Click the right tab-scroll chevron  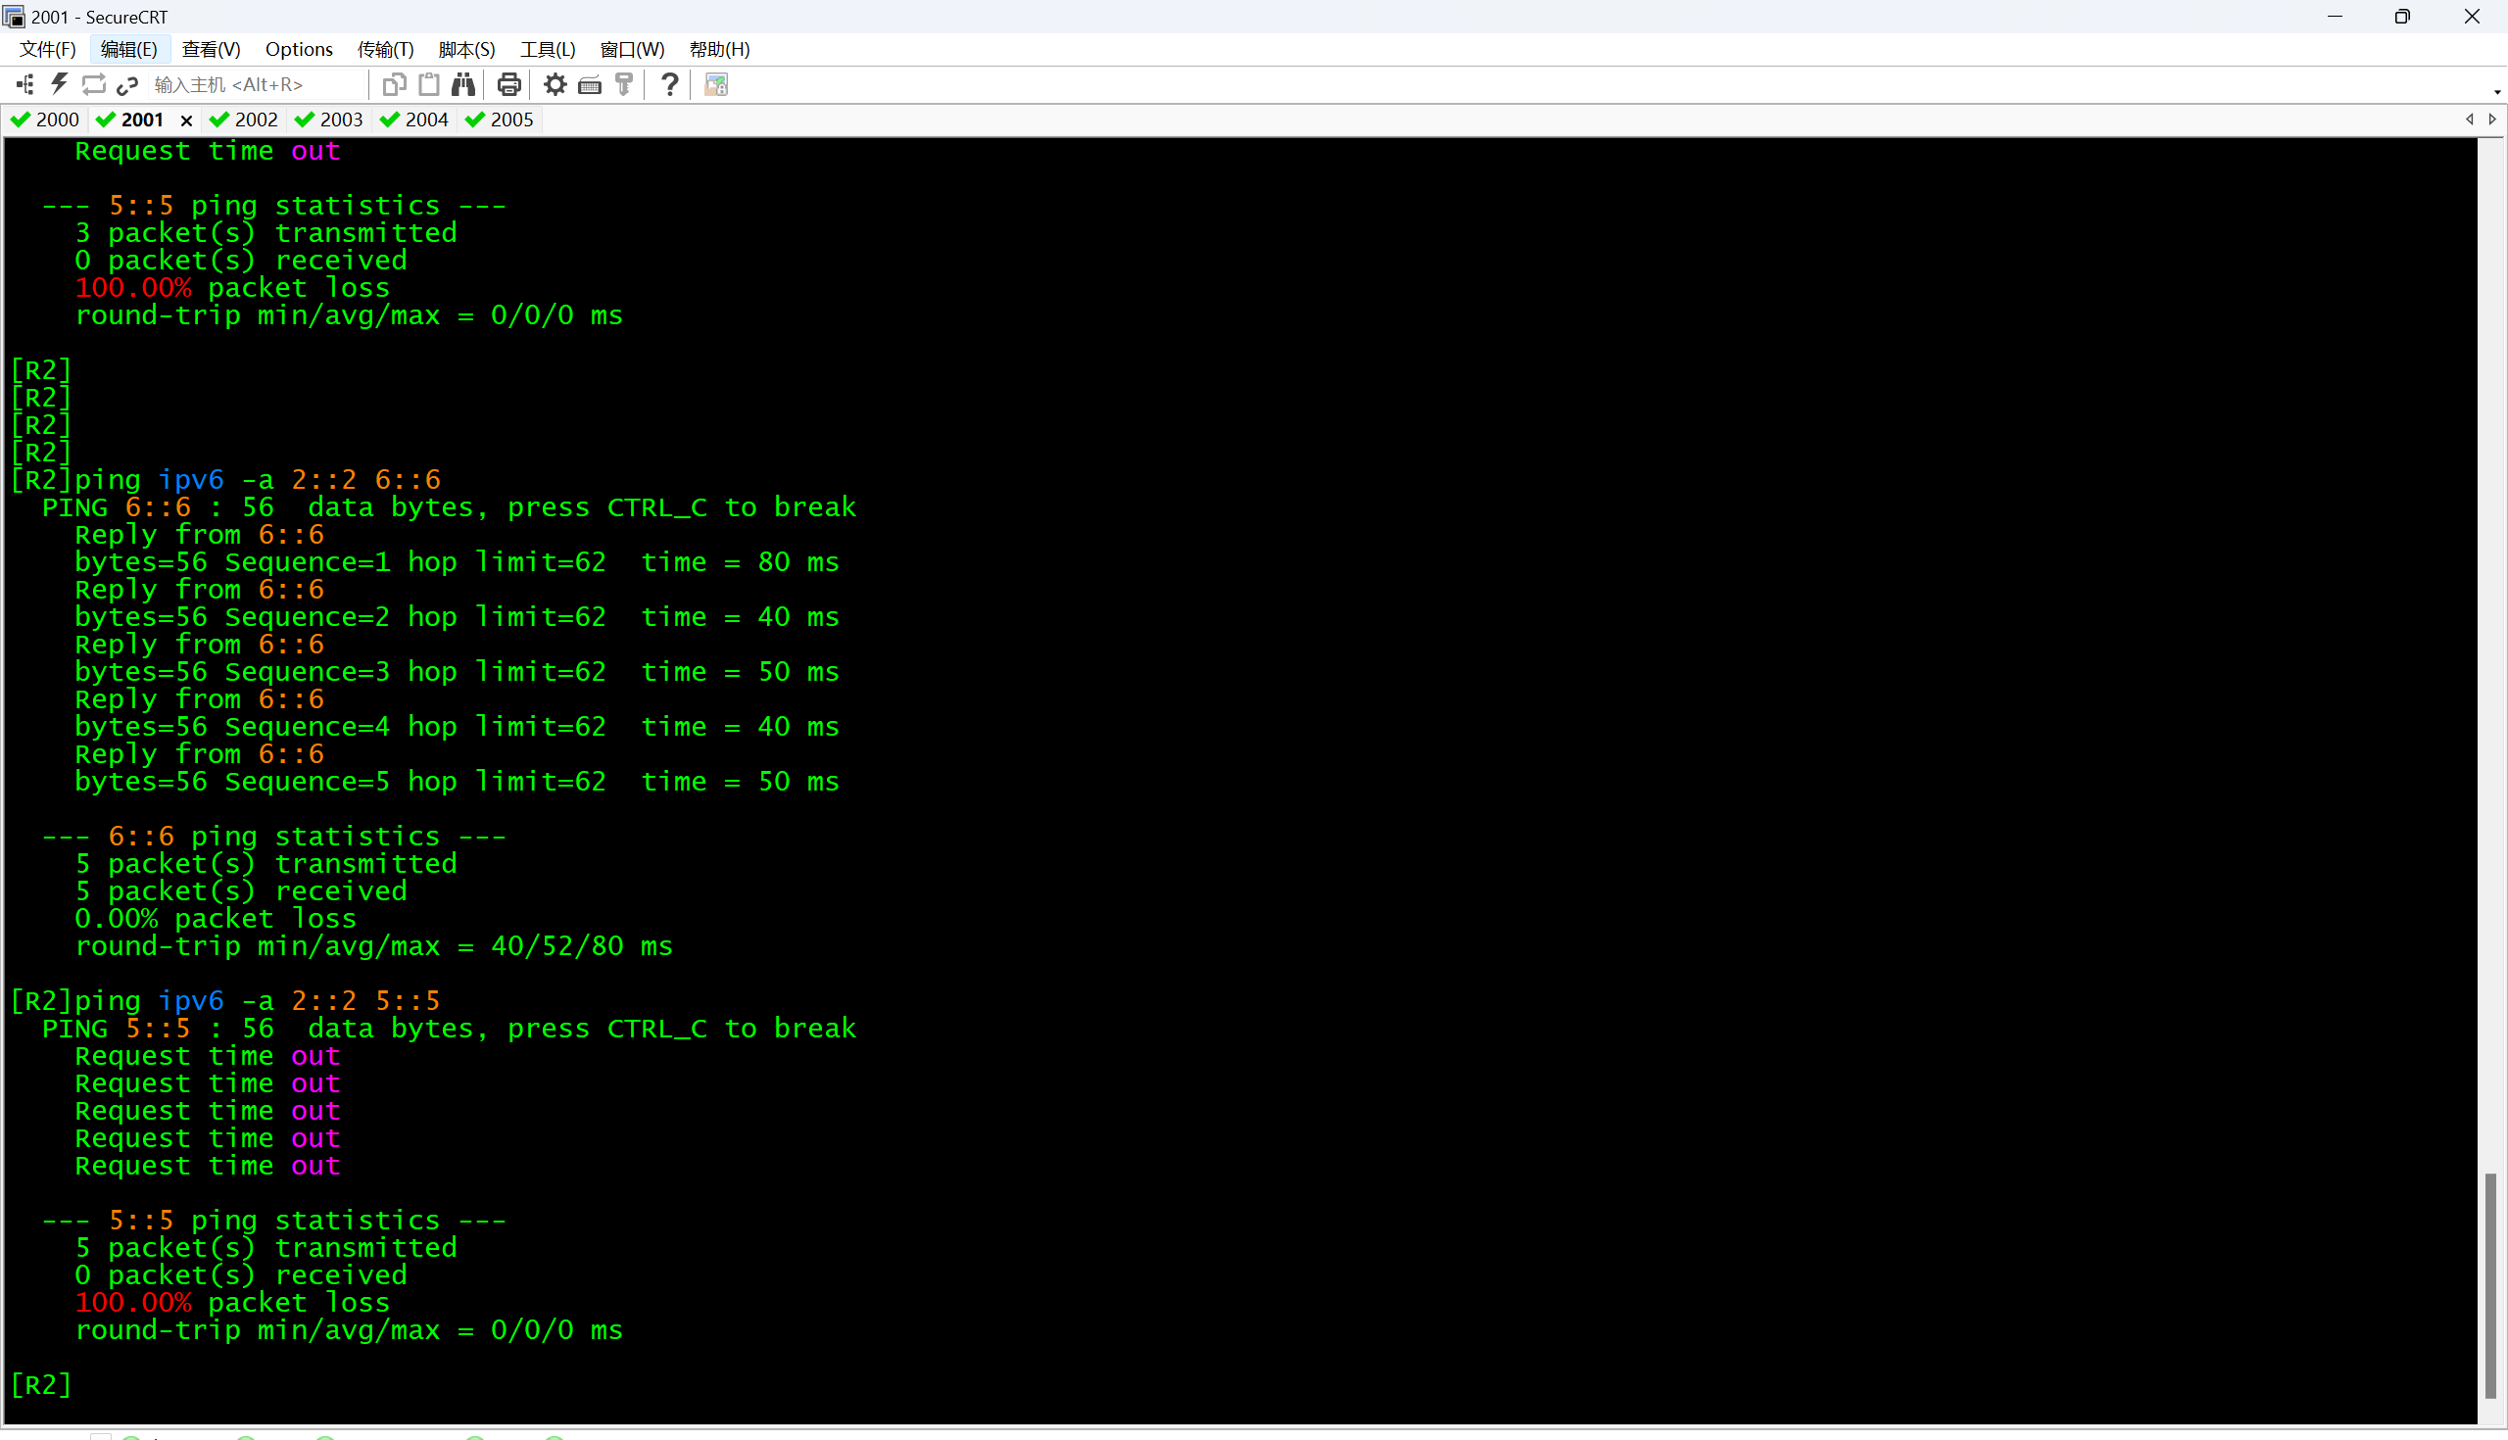point(2493,120)
